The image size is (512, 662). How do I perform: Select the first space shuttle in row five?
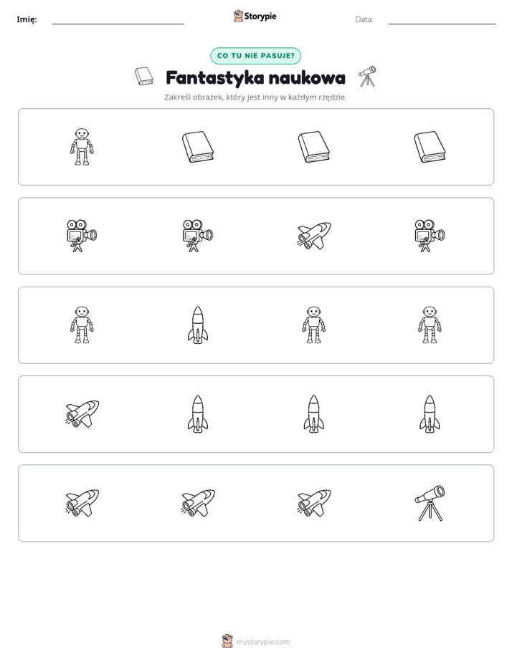click(x=82, y=503)
